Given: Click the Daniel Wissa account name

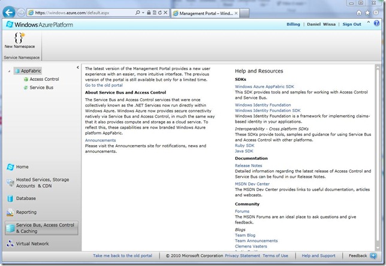Looking at the screenshot, I should [321, 25].
